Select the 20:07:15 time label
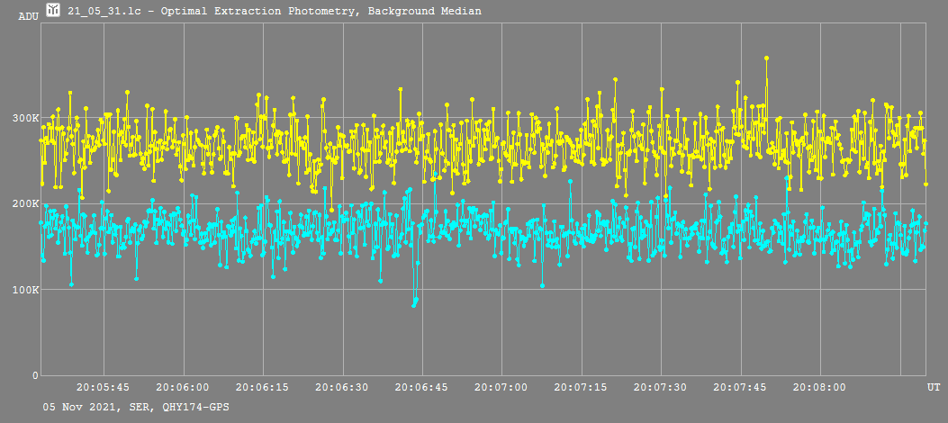The height and width of the screenshot is (423, 948). 581,387
